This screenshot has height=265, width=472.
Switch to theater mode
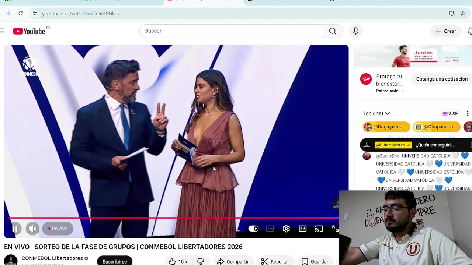pos(303,229)
